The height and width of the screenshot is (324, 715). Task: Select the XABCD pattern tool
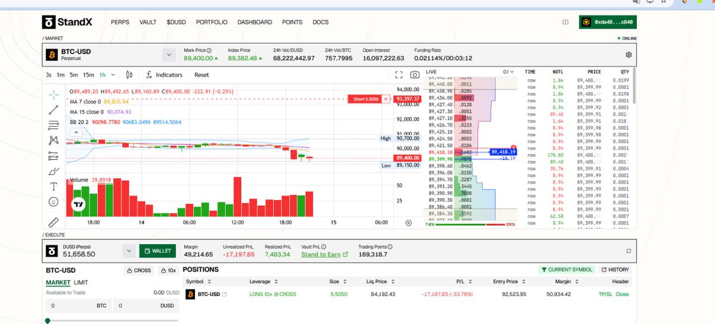[x=54, y=141]
